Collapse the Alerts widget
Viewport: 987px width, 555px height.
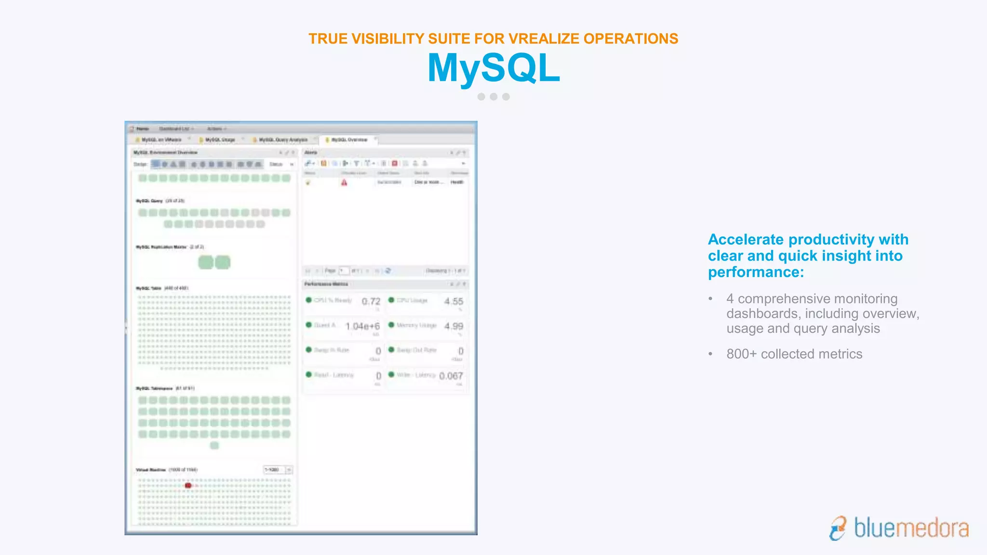pos(452,153)
